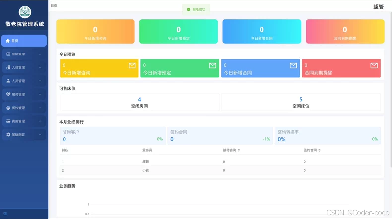Select the 首页 sidebar menu item
Image resolution: width=392 pixels, height=219 pixels.
(x=24, y=41)
